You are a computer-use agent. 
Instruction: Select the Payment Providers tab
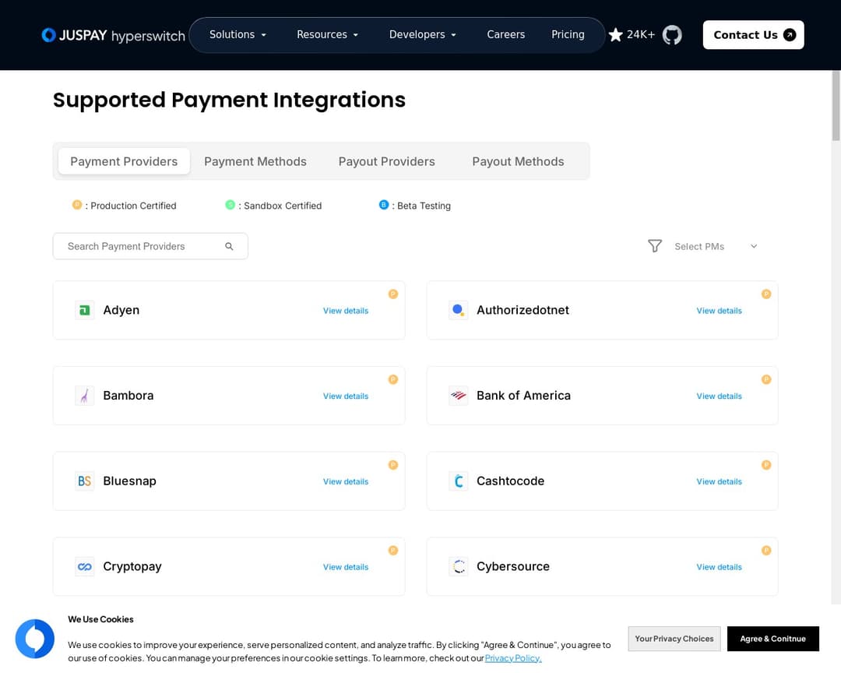[x=124, y=161]
